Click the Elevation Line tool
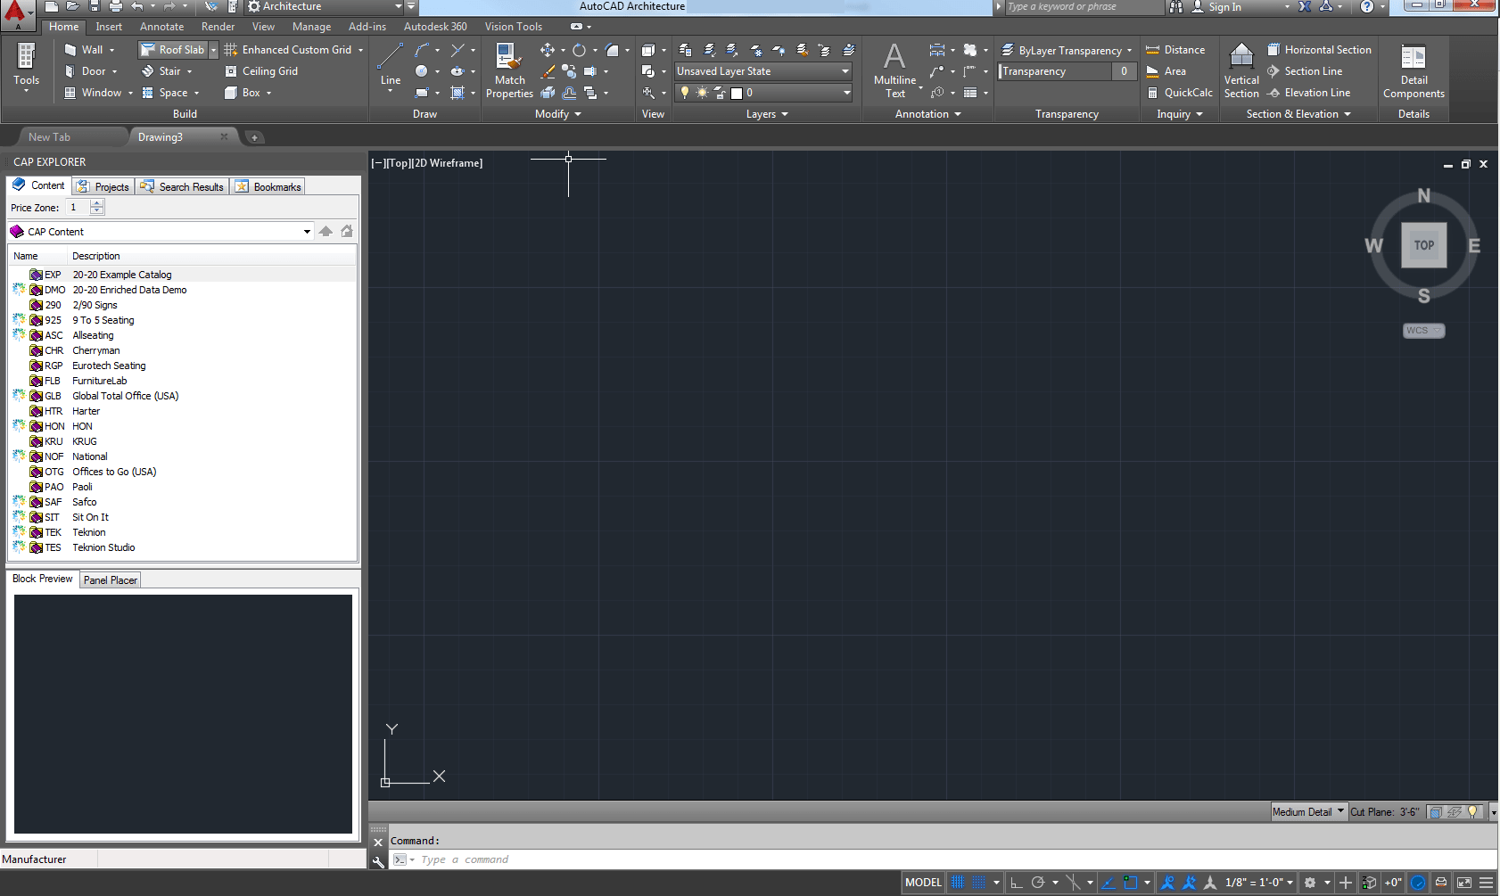This screenshot has width=1500, height=896. click(1308, 93)
